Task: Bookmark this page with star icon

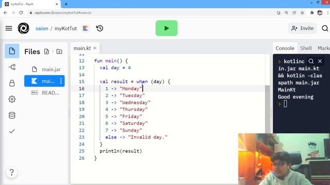Action: 302,13
